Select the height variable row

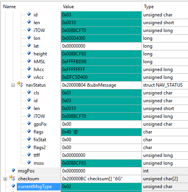94,54
